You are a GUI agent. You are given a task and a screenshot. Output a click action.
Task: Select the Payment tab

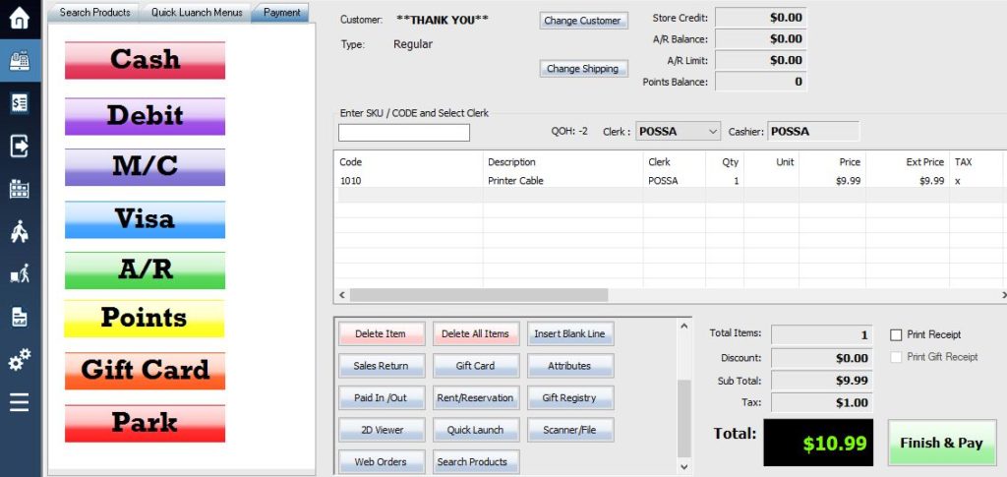(281, 13)
